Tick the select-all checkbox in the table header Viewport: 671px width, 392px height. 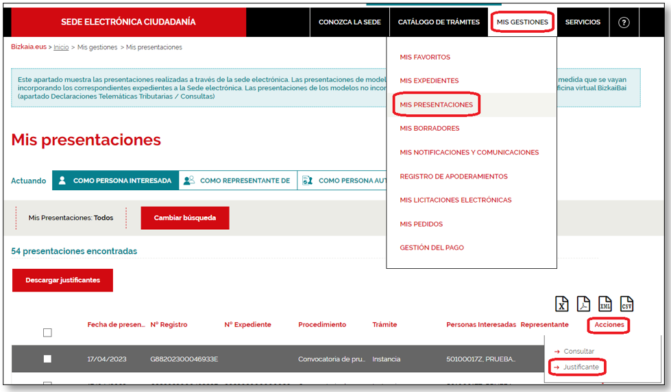pyautogui.click(x=47, y=332)
